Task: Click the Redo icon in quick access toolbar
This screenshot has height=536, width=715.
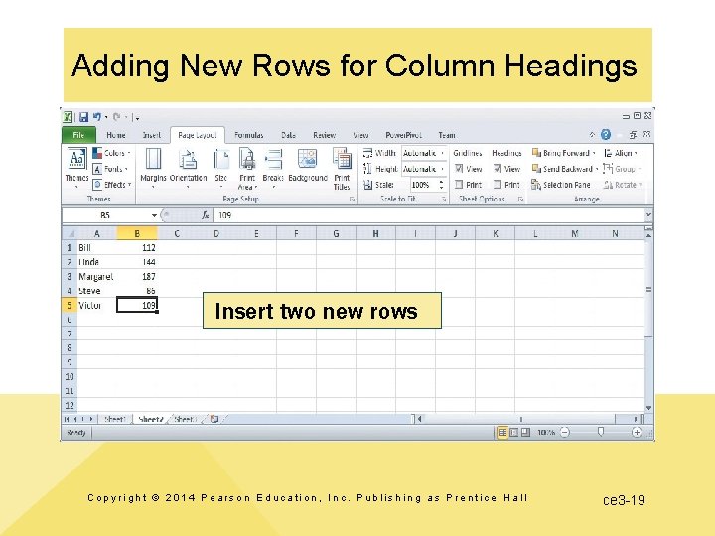Action: (117, 117)
